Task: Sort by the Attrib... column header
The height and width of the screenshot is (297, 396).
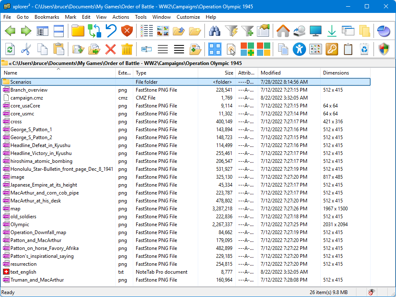Action: [x=247, y=73]
